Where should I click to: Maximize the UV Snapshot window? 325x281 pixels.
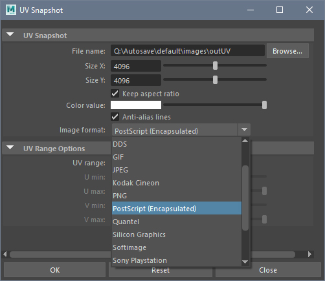280,10
